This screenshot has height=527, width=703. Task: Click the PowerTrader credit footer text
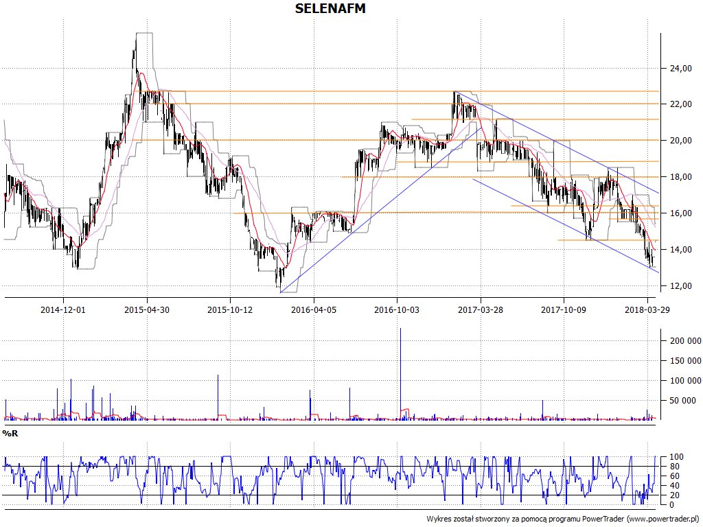[x=563, y=519]
